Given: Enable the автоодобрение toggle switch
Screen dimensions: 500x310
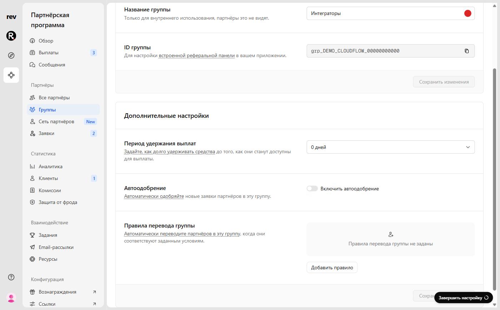Looking at the screenshot, I should tap(312, 189).
